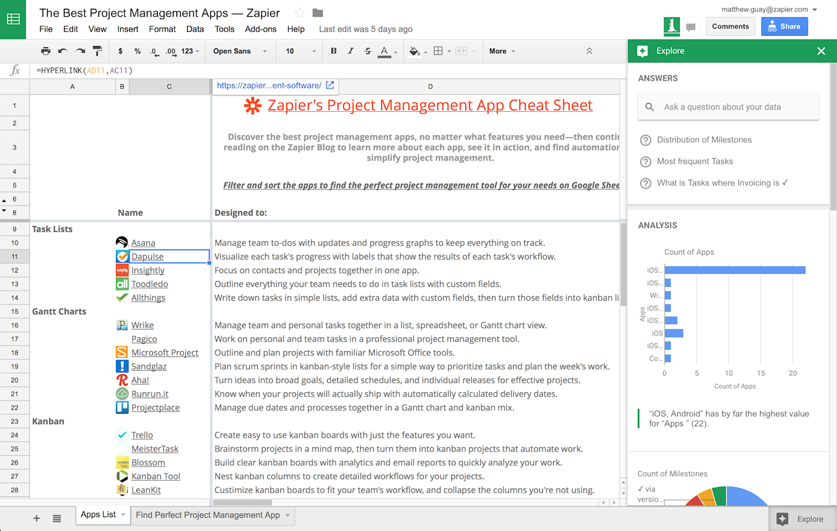The image size is (837, 531).
Task: Click the increase decimal places icon
Action: 171,51
